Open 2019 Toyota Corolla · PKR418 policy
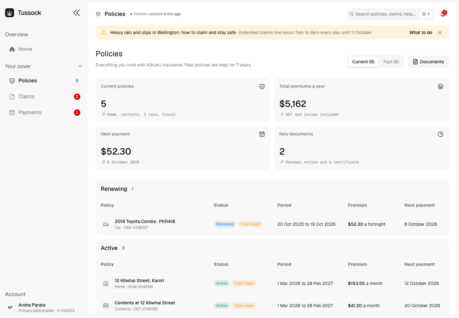Screen dimensions: 459x318 pos(145,221)
